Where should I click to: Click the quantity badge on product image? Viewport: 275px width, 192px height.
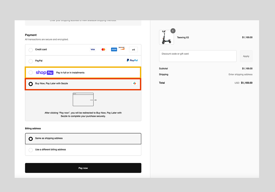(x=173, y=31)
